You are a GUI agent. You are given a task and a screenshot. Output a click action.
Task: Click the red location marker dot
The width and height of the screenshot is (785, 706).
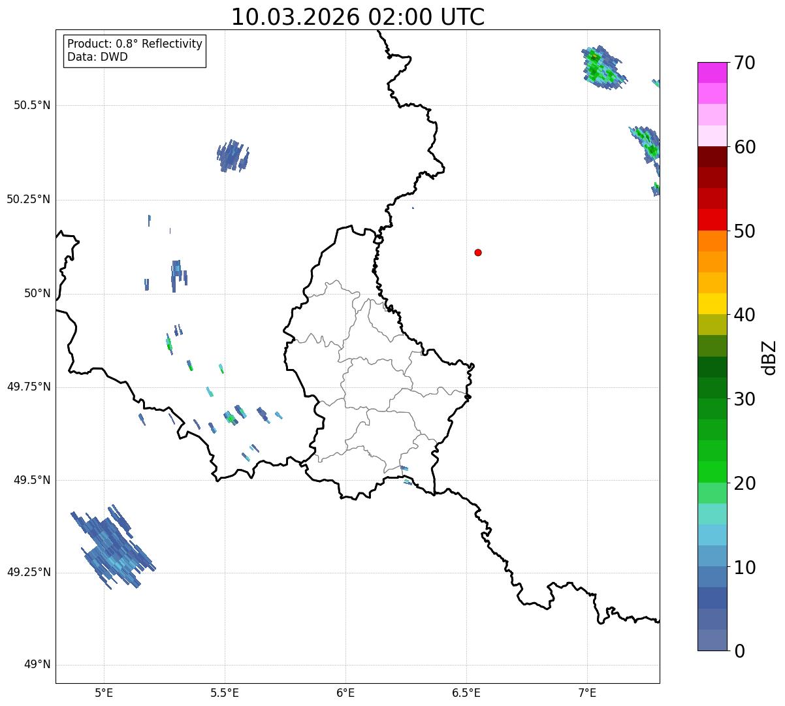tap(478, 253)
